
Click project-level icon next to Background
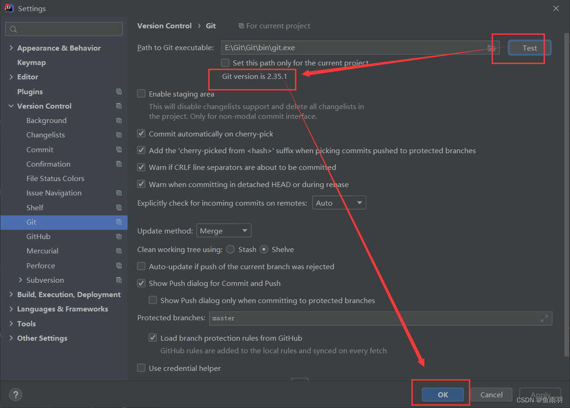[119, 121]
